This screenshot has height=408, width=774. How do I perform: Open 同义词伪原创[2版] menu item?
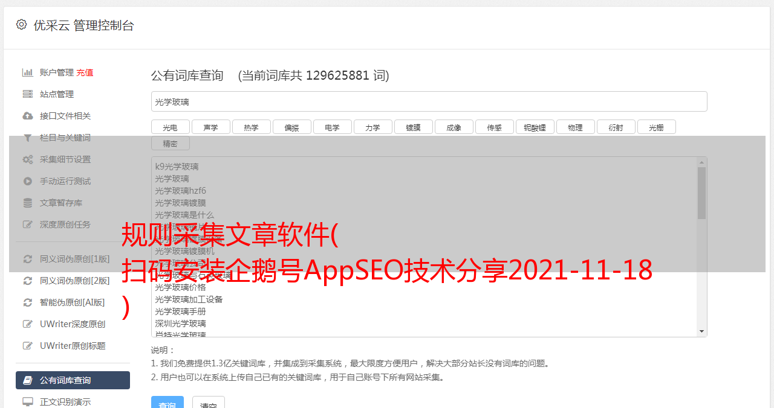point(74,281)
